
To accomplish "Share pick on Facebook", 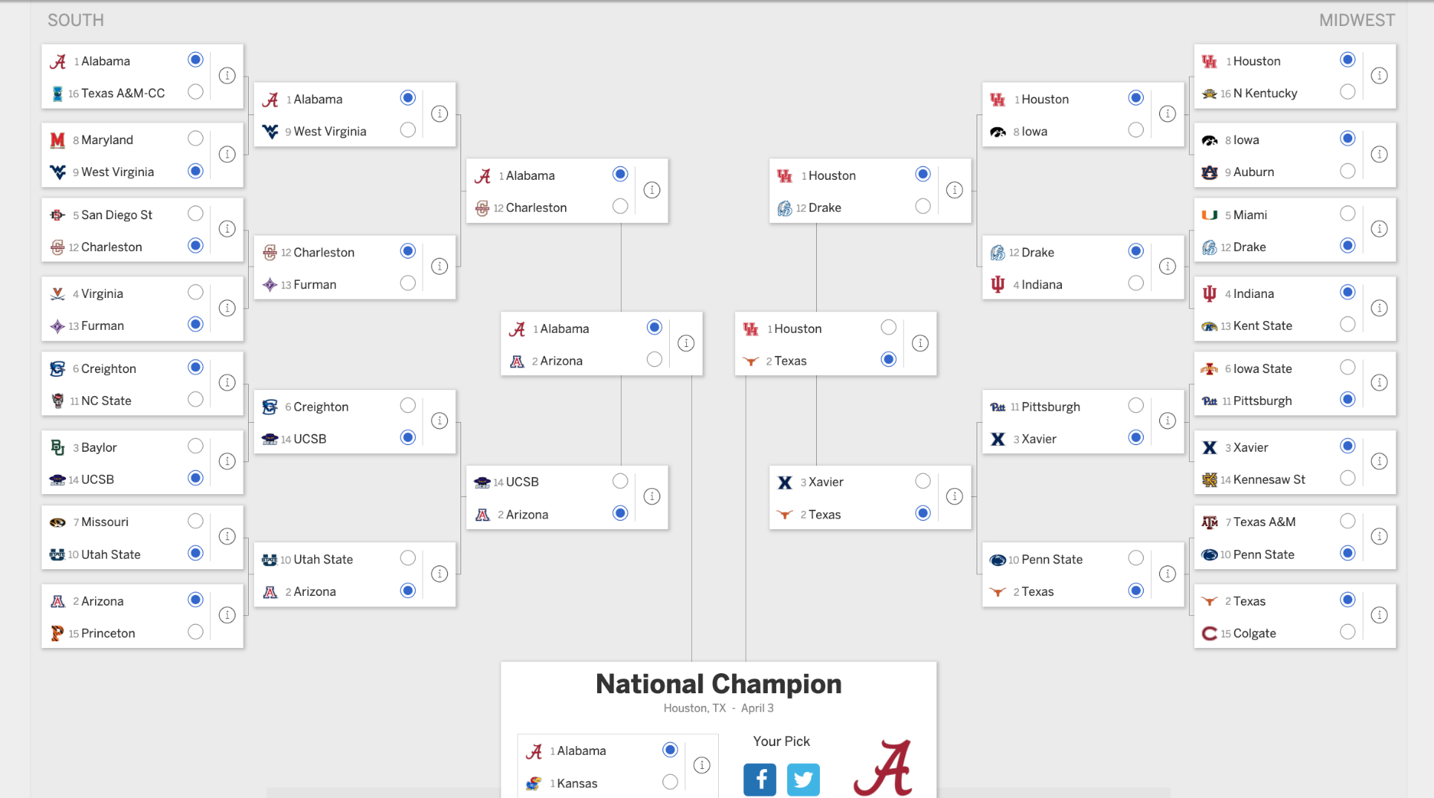I will 759,779.
